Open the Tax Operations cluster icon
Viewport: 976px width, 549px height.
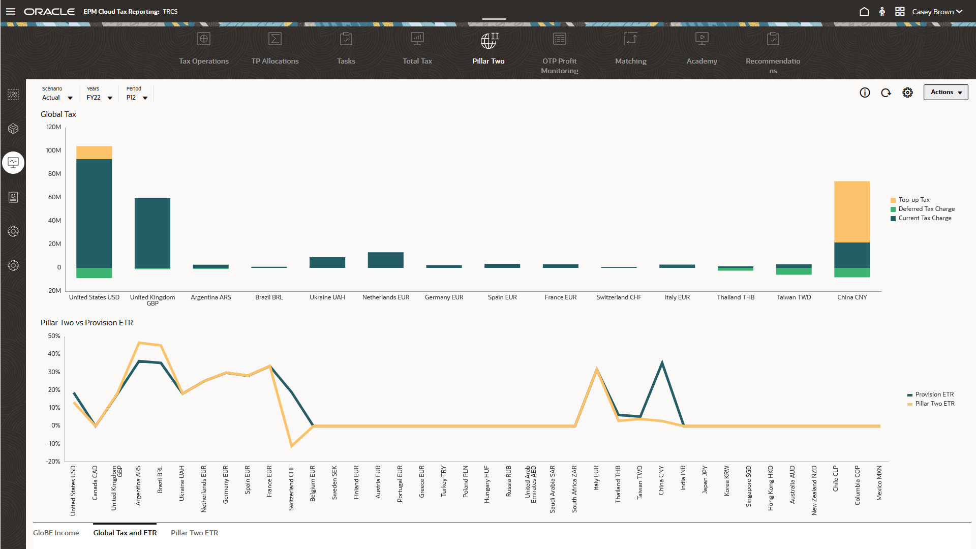(x=203, y=39)
